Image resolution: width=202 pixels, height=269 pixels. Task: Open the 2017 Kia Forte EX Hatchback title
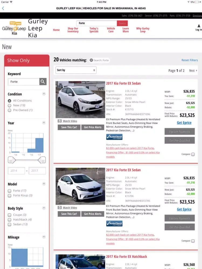point(126,257)
